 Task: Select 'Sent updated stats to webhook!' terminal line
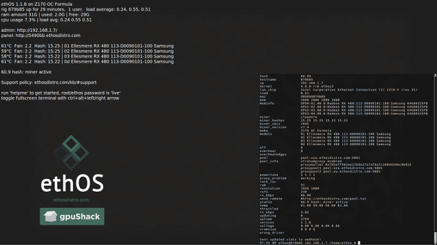pos(291,239)
